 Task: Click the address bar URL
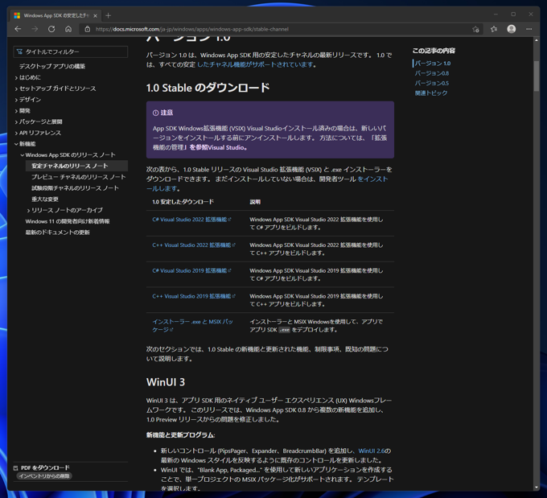point(192,29)
